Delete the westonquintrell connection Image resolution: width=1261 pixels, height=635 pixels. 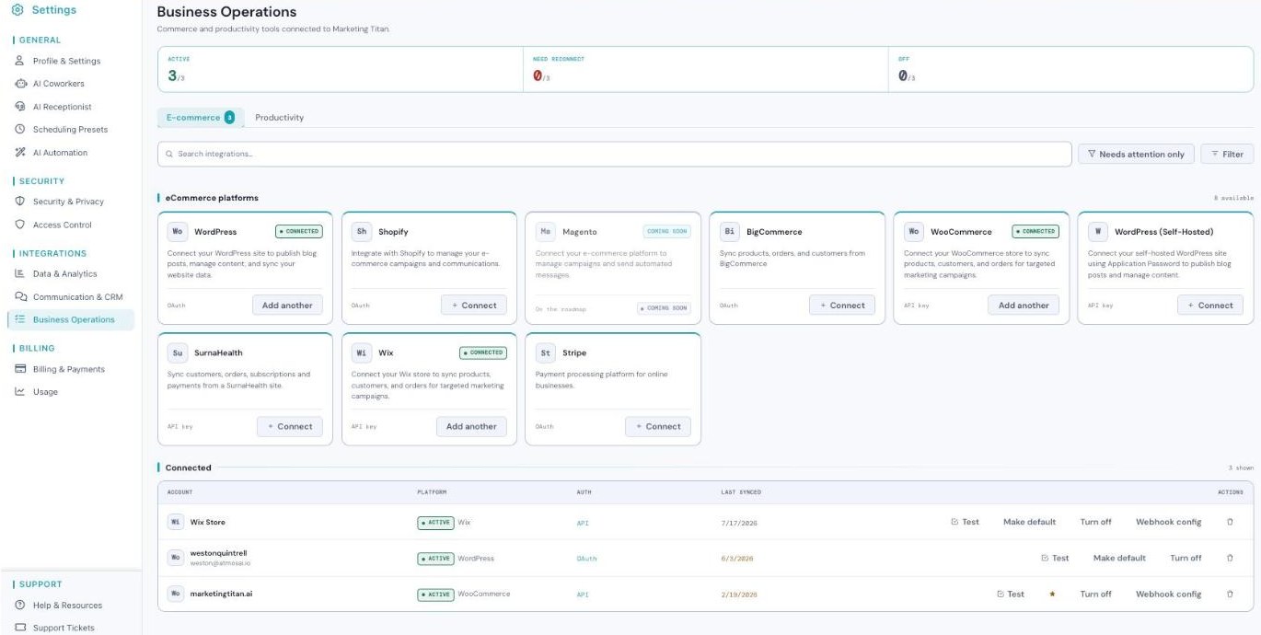pos(1230,558)
